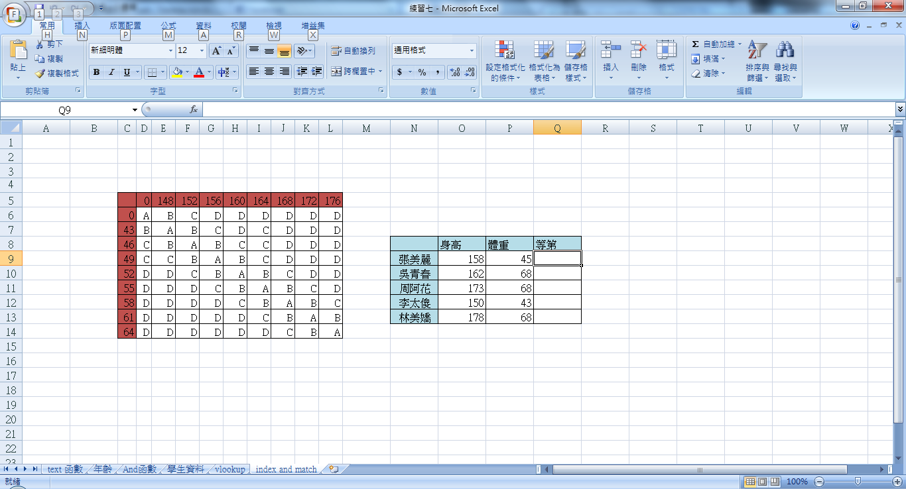906x489 pixels.
Task: Open the font name dropdown 新細明體
Action: click(170, 51)
